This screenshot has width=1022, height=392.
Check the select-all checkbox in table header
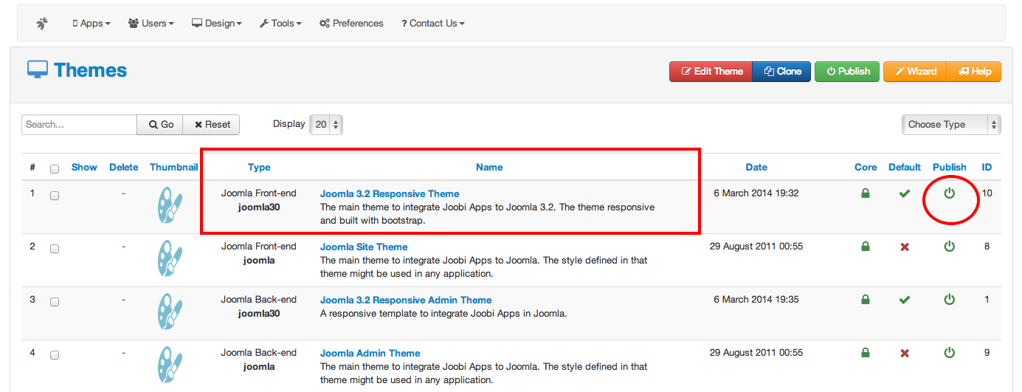(x=55, y=168)
